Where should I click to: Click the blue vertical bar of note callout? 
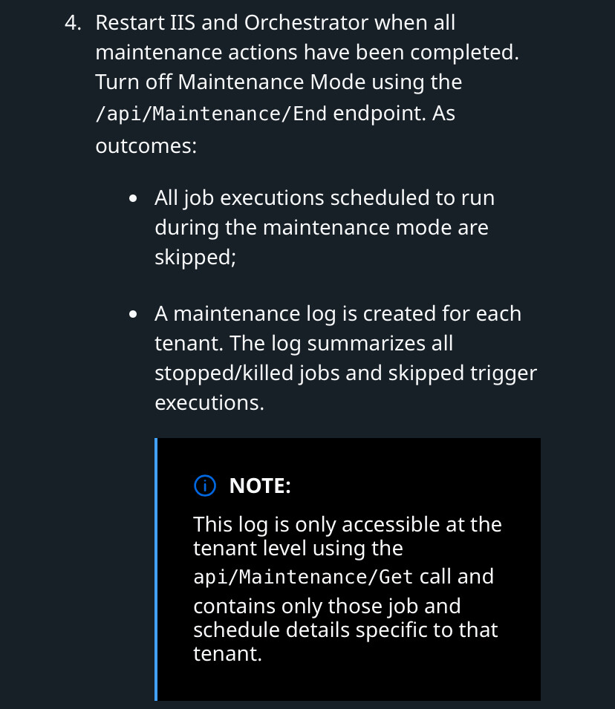(156, 569)
